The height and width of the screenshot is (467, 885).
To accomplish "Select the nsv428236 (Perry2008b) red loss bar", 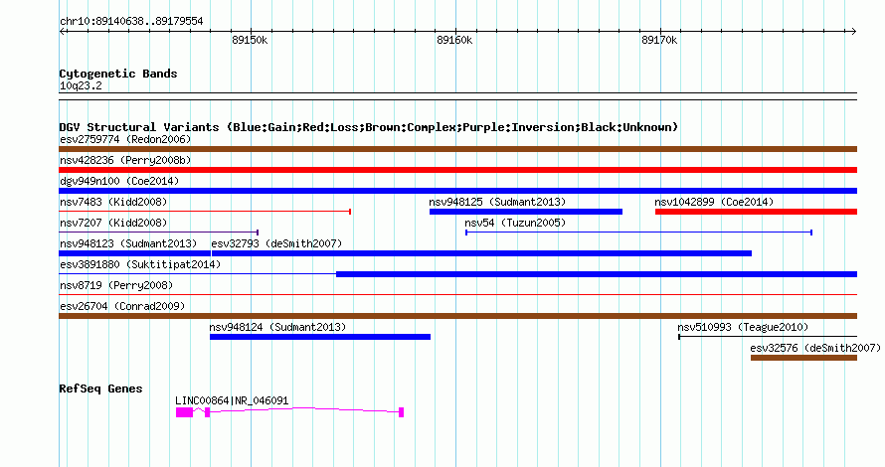I will tap(457, 170).
